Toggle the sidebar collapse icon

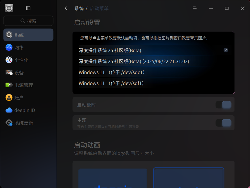pyautogui.click(x=28, y=8)
